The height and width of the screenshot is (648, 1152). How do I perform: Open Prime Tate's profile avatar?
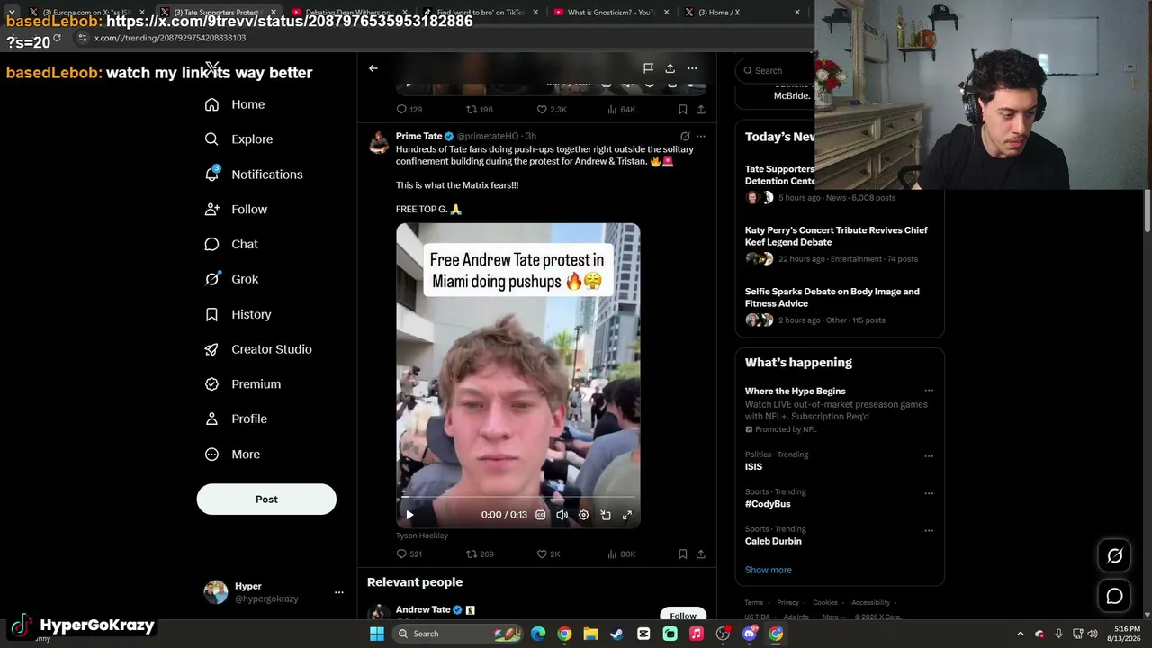379,142
